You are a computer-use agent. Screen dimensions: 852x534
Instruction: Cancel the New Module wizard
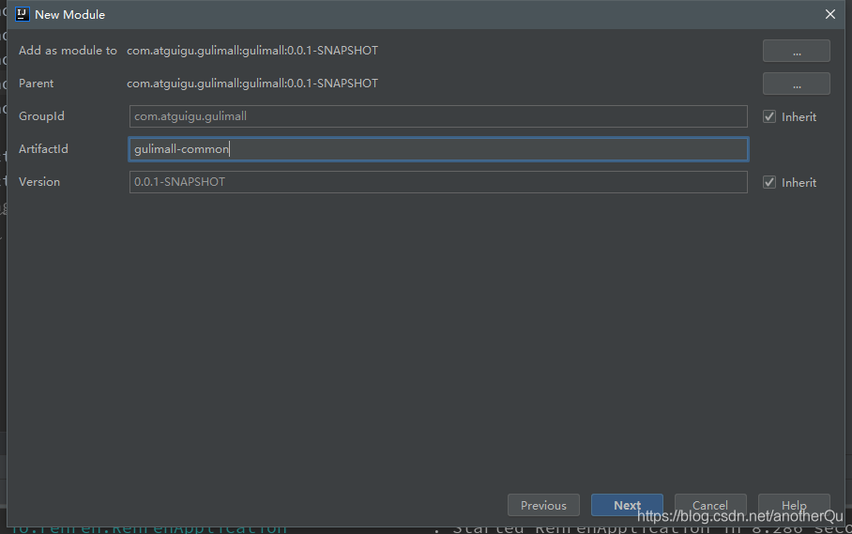[710, 505]
